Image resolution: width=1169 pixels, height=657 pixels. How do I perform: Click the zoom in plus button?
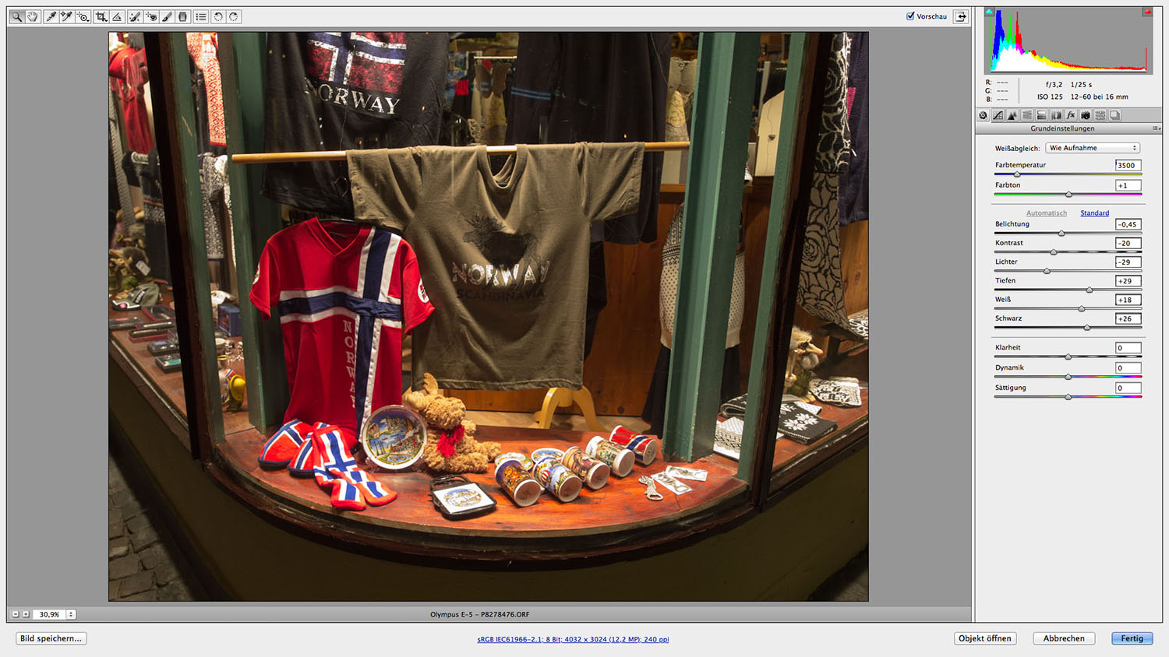point(26,614)
